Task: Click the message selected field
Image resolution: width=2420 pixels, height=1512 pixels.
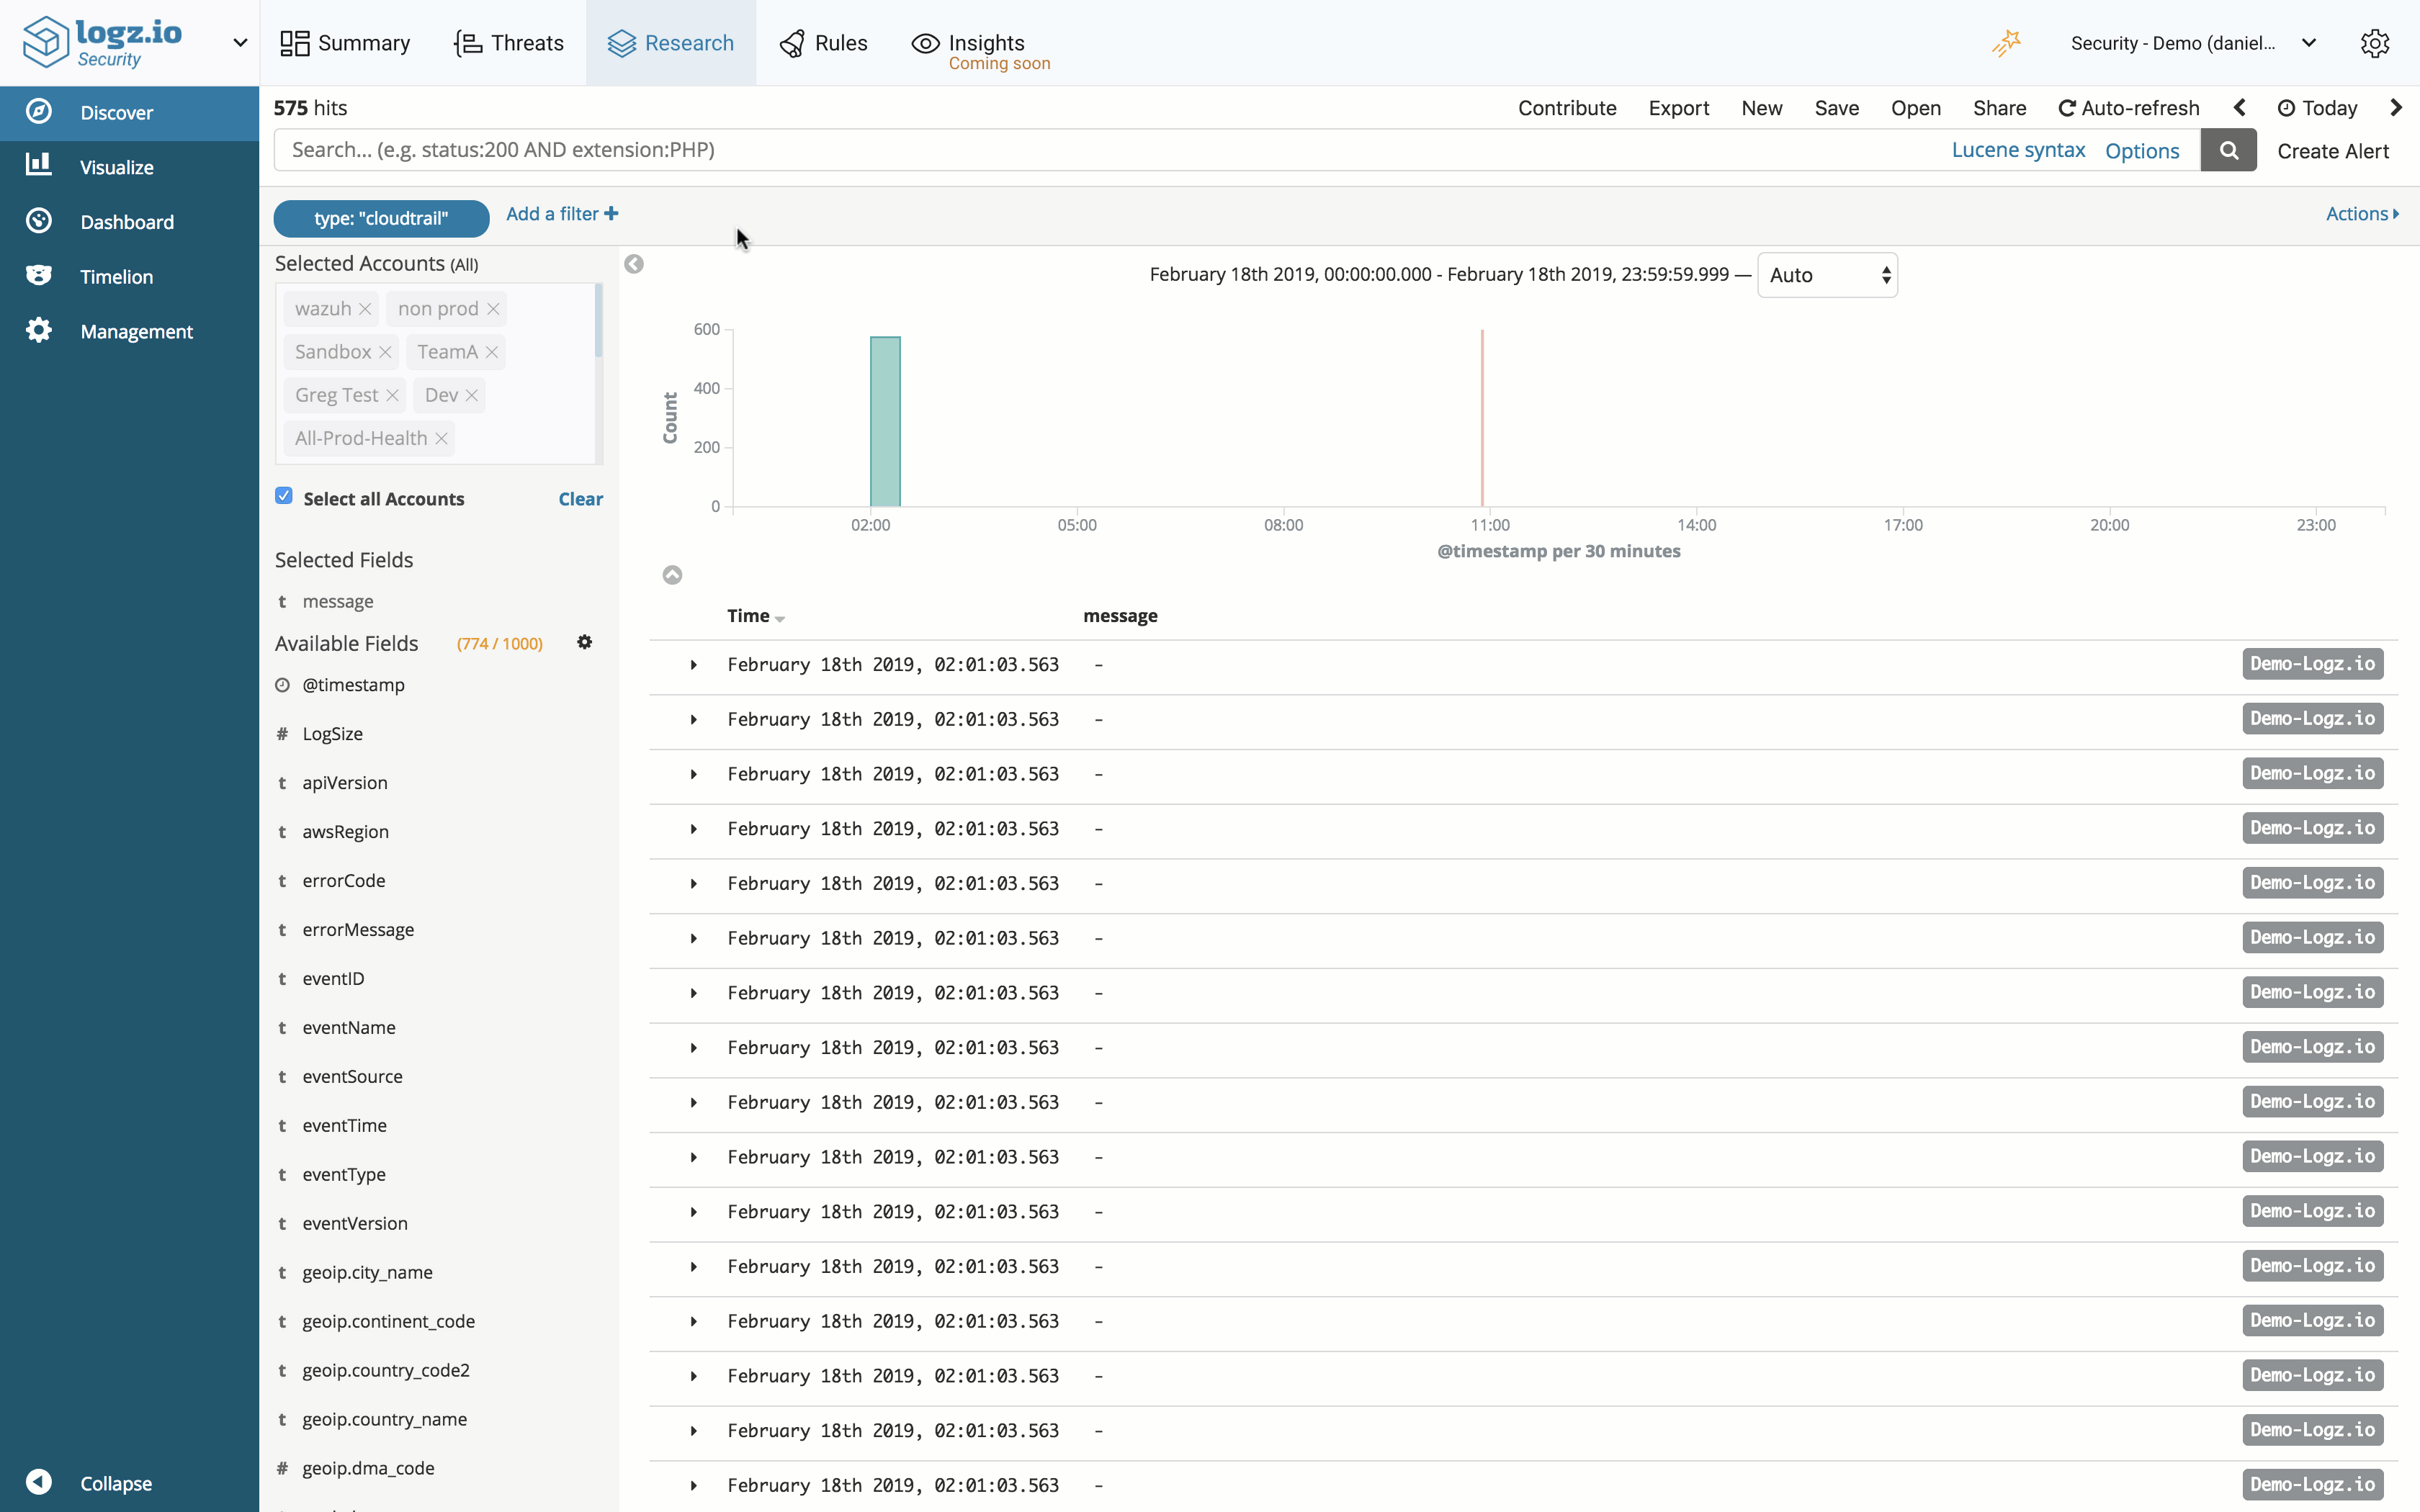Action: (x=338, y=601)
